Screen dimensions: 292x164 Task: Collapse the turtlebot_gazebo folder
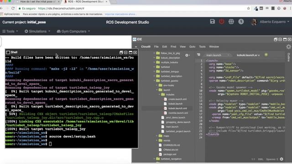click(154, 81)
